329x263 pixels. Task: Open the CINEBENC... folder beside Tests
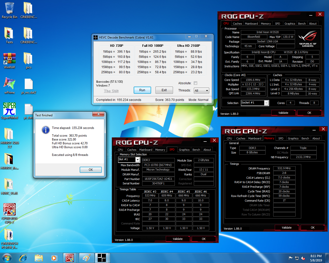click(29, 35)
